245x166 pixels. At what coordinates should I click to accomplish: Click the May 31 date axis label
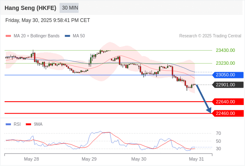[196, 159]
